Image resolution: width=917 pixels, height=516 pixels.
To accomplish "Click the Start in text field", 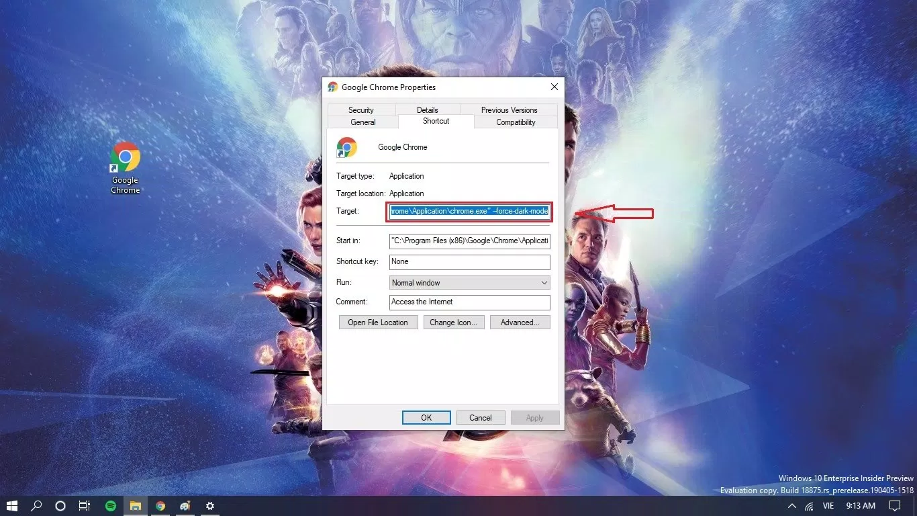I will (x=470, y=241).
